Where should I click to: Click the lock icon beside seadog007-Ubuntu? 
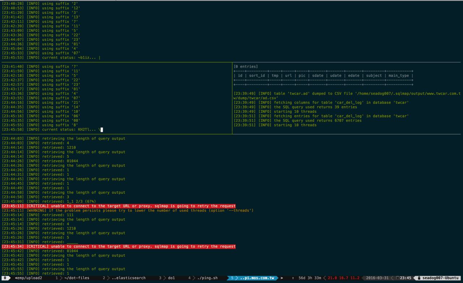[x=419, y=278]
